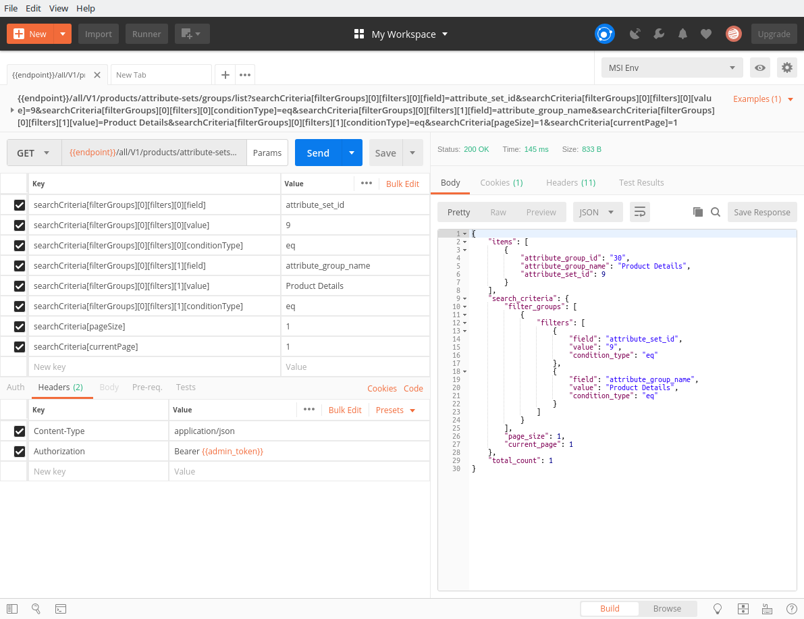Image resolution: width=804 pixels, height=619 pixels.
Task: Click the Upgrade button
Action: (774, 34)
